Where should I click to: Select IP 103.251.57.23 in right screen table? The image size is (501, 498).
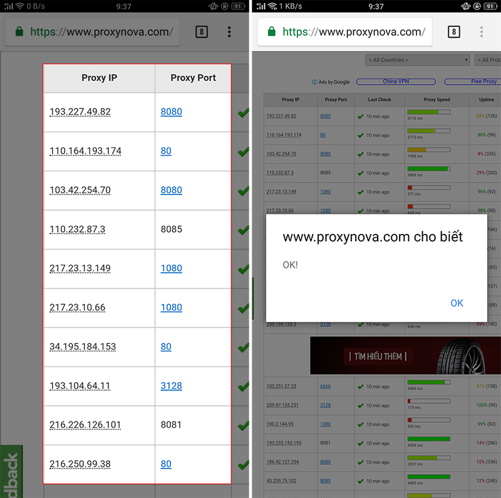[281, 386]
